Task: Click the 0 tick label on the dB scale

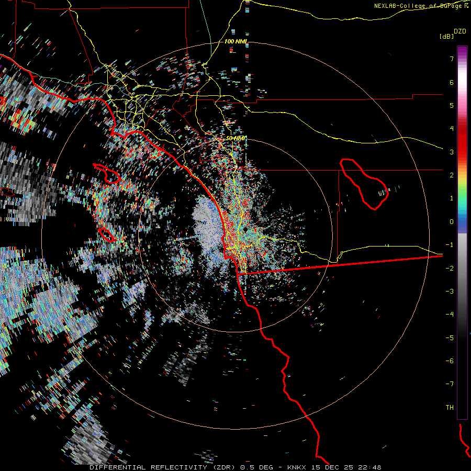Action: pyautogui.click(x=452, y=222)
